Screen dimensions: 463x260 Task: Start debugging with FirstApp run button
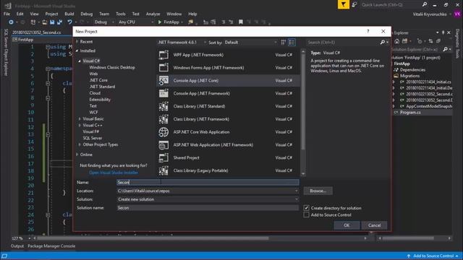pos(169,22)
